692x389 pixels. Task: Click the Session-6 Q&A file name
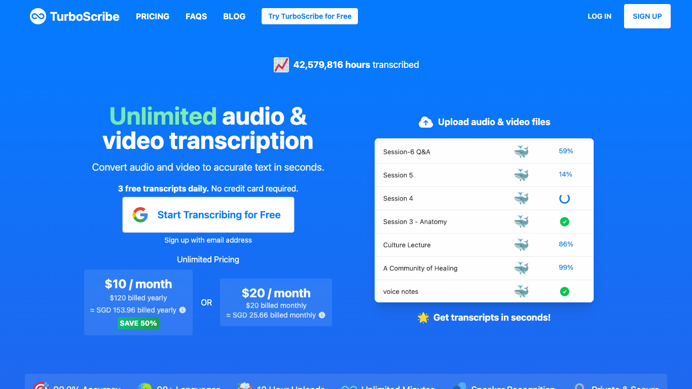pyautogui.click(x=407, y=152)
